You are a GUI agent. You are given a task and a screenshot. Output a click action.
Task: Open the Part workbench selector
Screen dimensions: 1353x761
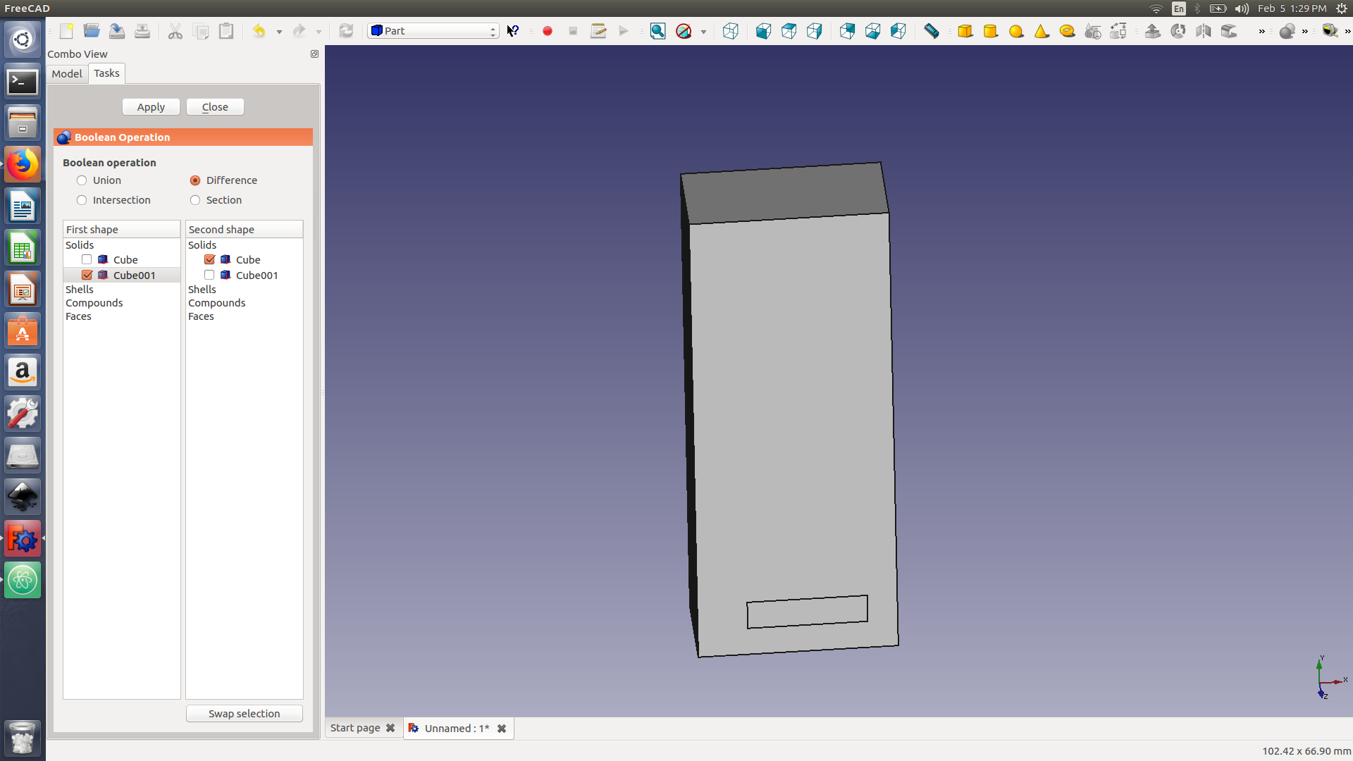click(x=433, y=31)
